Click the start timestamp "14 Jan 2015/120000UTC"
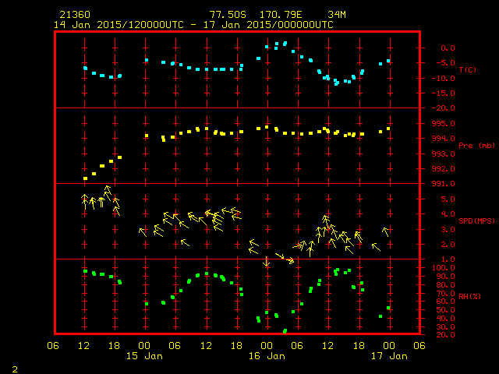499x374 pixels. pyautogui.click(x=119, y=25)
